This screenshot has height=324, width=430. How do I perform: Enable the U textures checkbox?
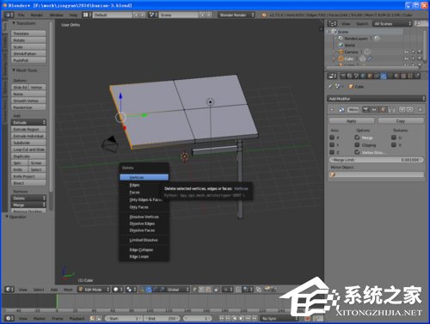[394, 138]
